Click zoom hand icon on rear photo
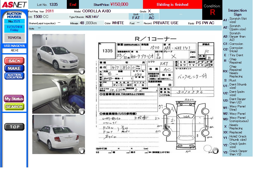Image resolution: width=264 pixels, height=179 pixels. 82,151
